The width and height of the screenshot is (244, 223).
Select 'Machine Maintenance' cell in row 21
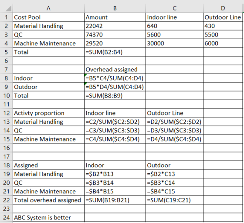coord(48,191)
